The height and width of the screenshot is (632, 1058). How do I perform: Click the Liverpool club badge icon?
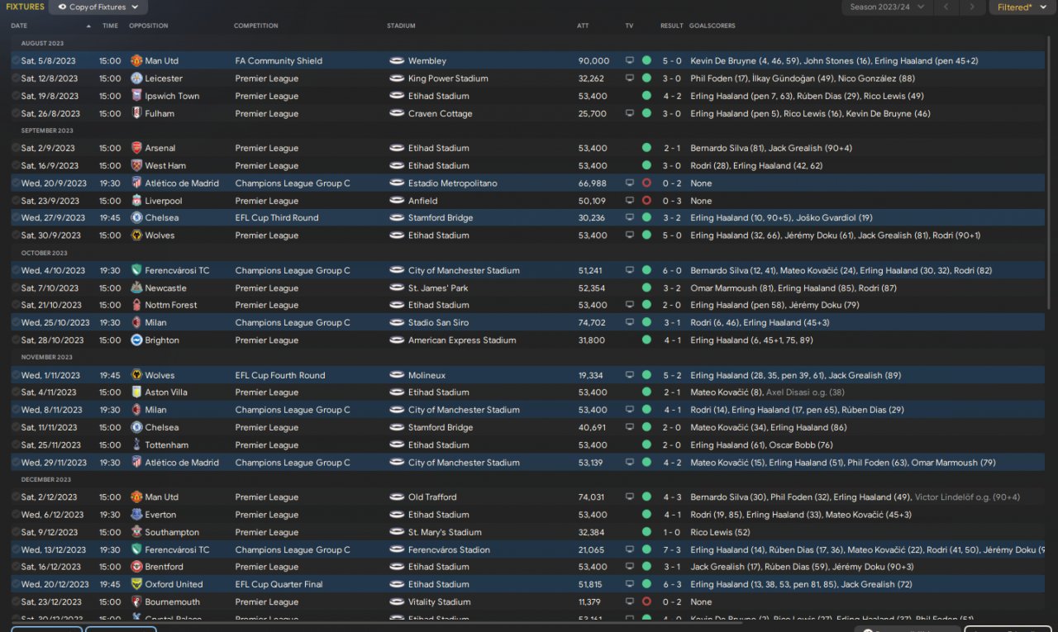click(x=136, y=201)
